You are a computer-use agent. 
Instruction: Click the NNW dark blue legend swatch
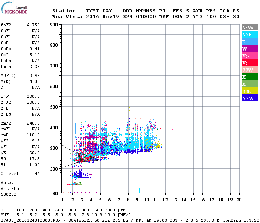(x=250, y=98)
